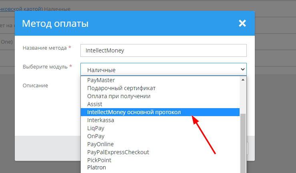296x173 pixels.
Task: Pick PayPalExpressCheckout module
Action: click(x=118, y=152)
